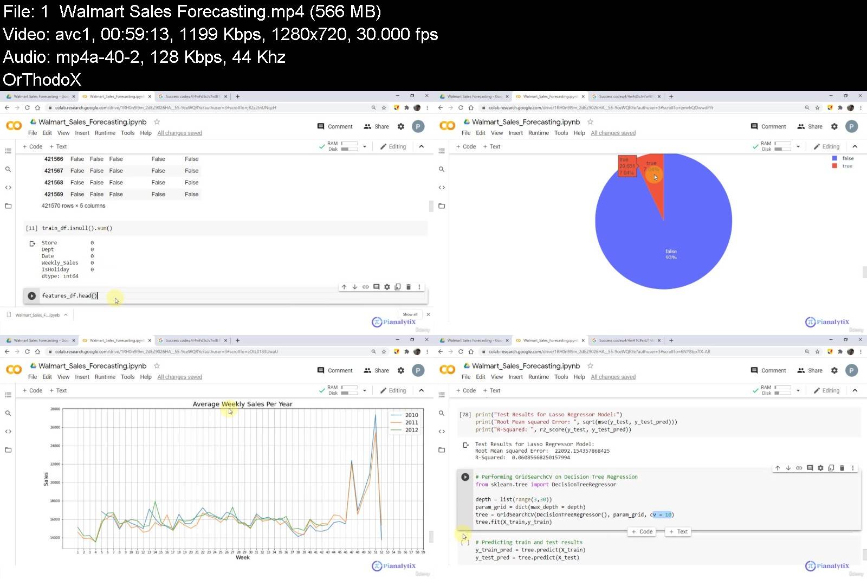Go back in browser of isnull frame
The height and width of the screenshot is (579, 867).
[x=7, y=108]
